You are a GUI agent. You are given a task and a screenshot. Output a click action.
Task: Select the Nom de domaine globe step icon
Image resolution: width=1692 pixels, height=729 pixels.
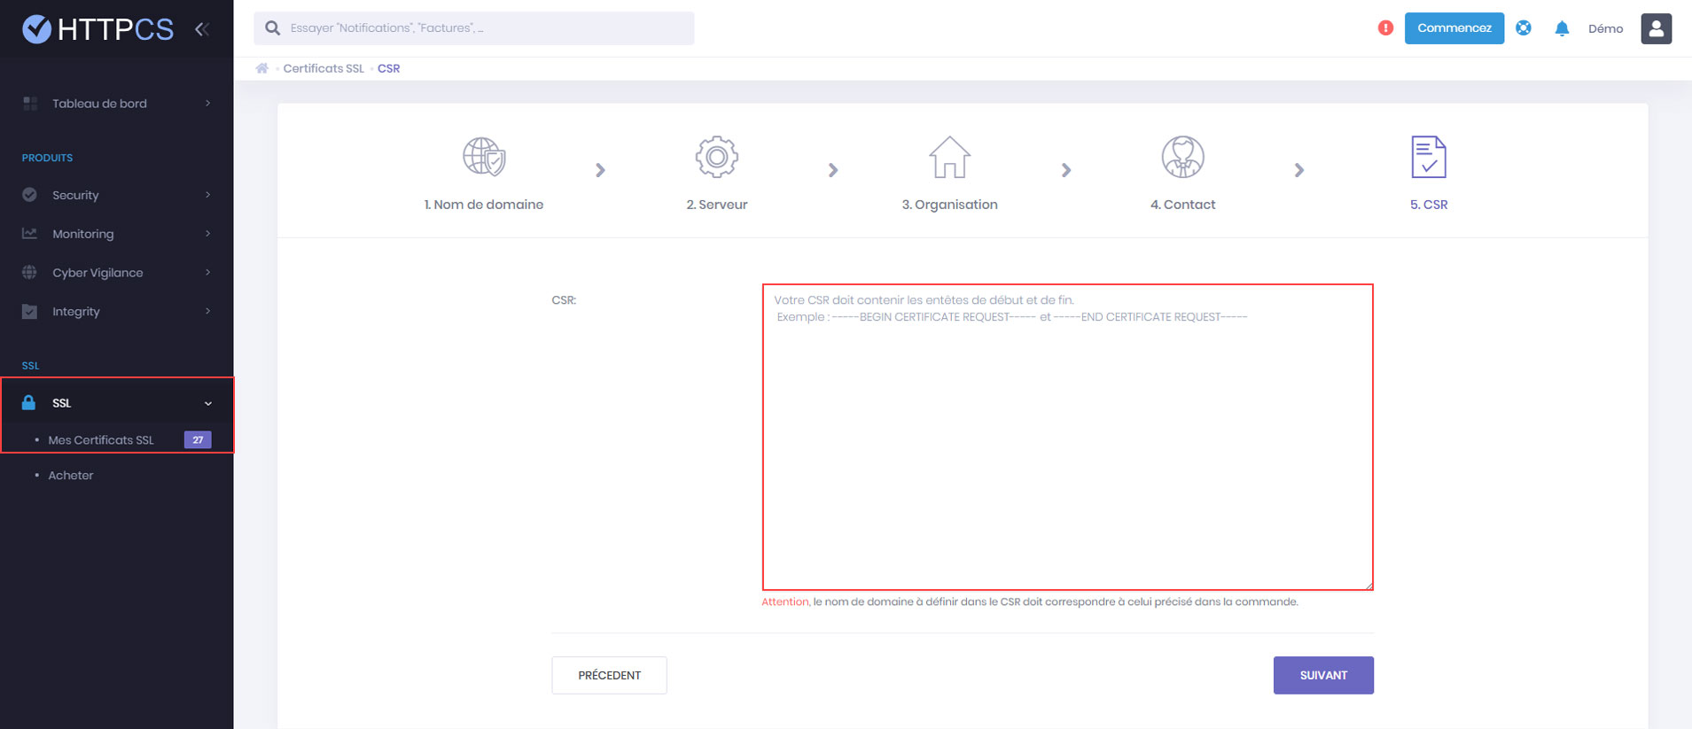484,158
